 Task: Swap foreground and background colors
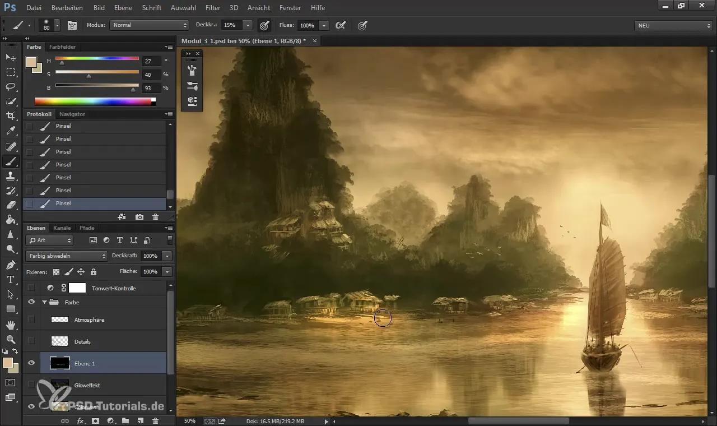click(16, 351)
